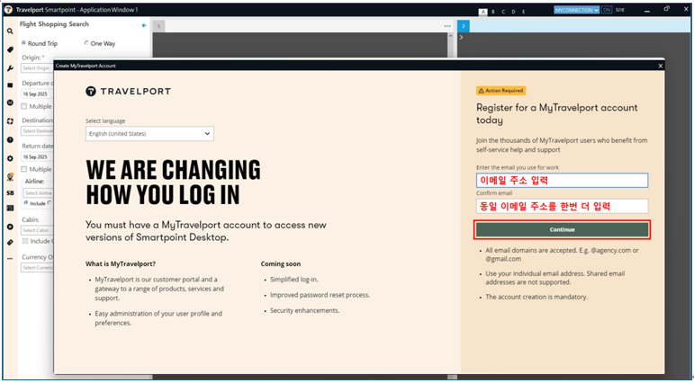694x383 pixels.
Task: Toggle the ON connection switch
Action: (x=607, y=9)
